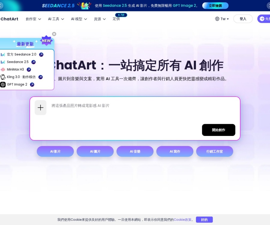Select the AI 音樂 category
This screenshot has width=270, height=225.
point(135,151)
